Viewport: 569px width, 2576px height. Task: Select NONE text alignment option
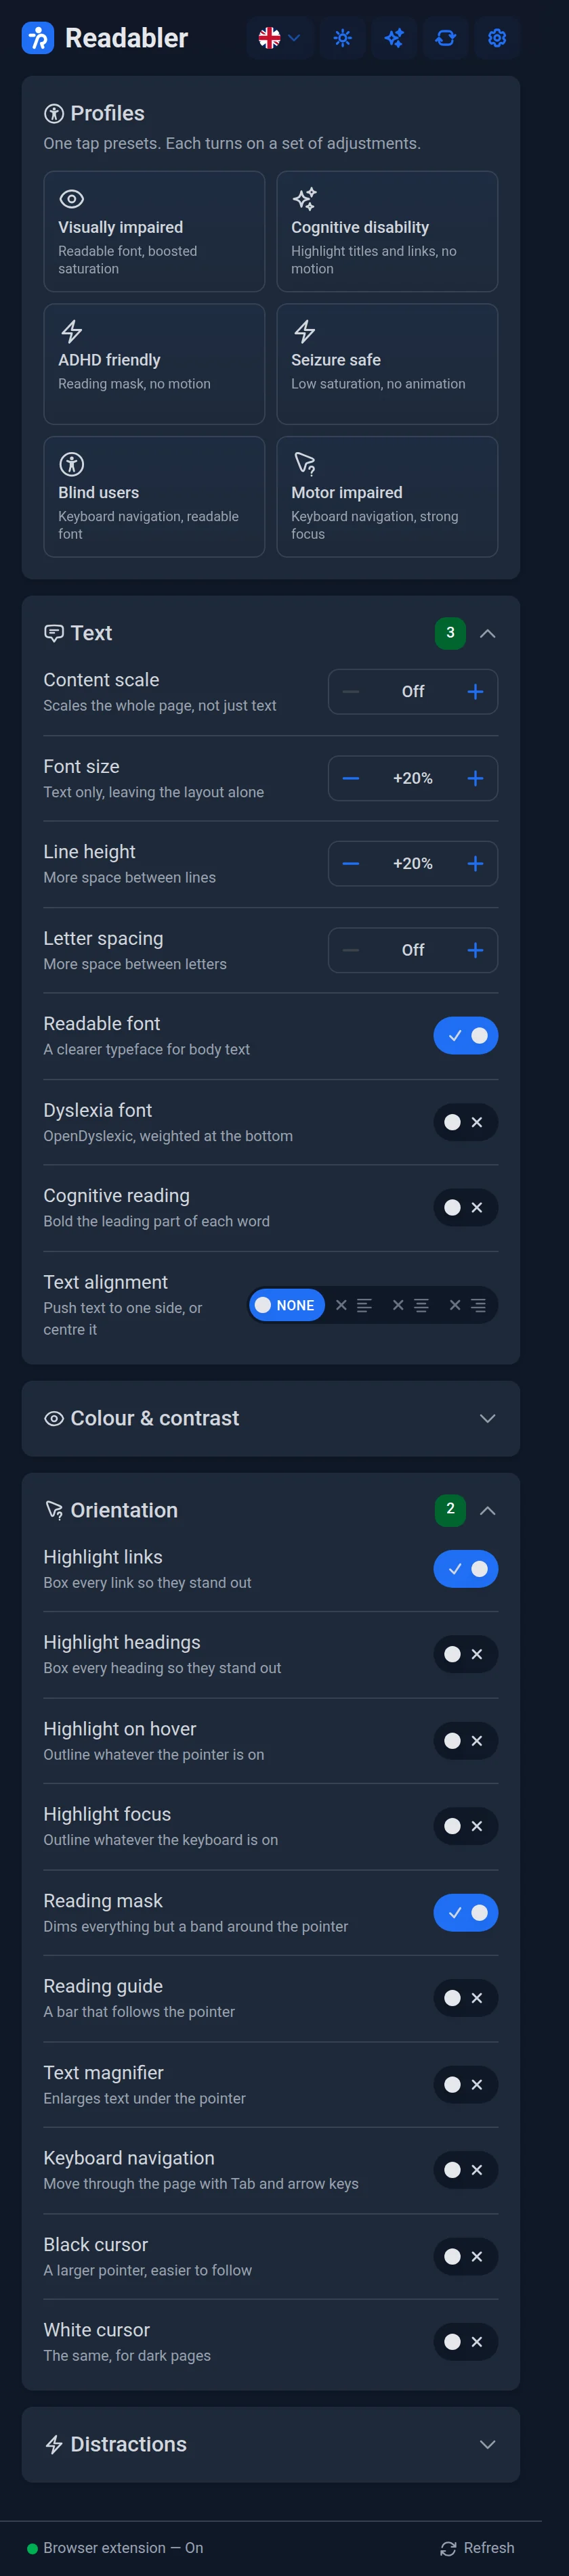286,1305
